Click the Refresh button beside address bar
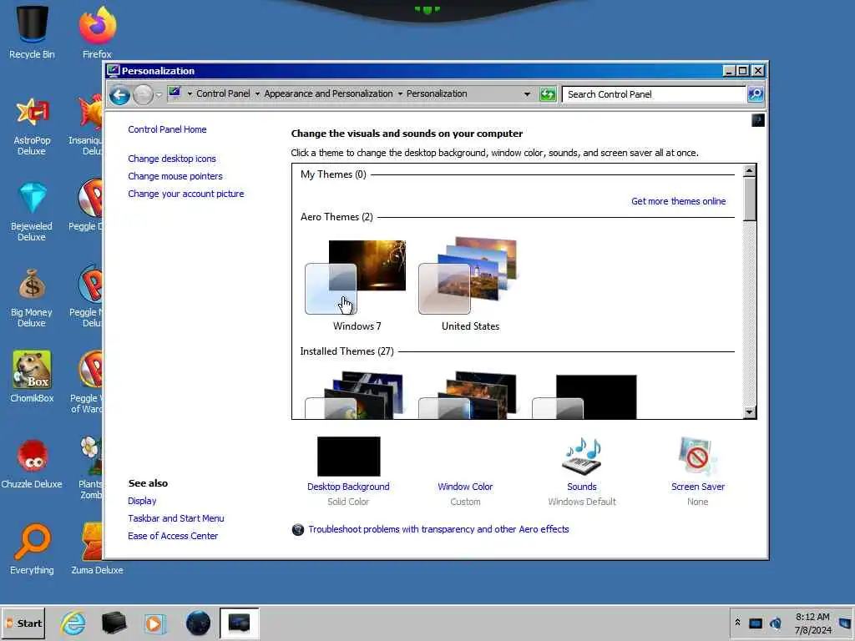Viewport: 855px width, 641px height. [548, 94]
